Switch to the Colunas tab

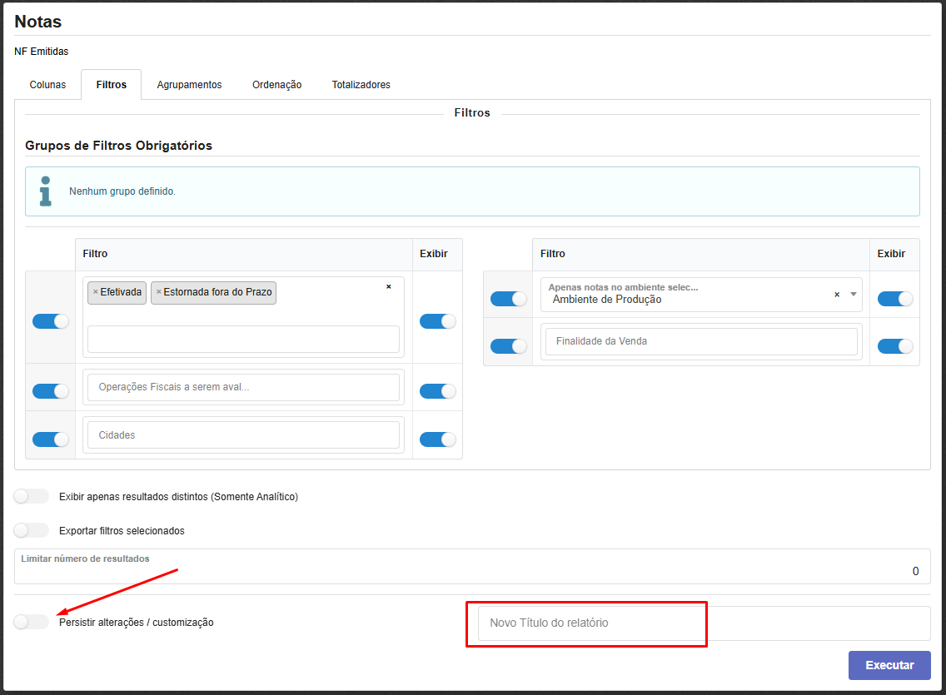click(x=47, y=85)
